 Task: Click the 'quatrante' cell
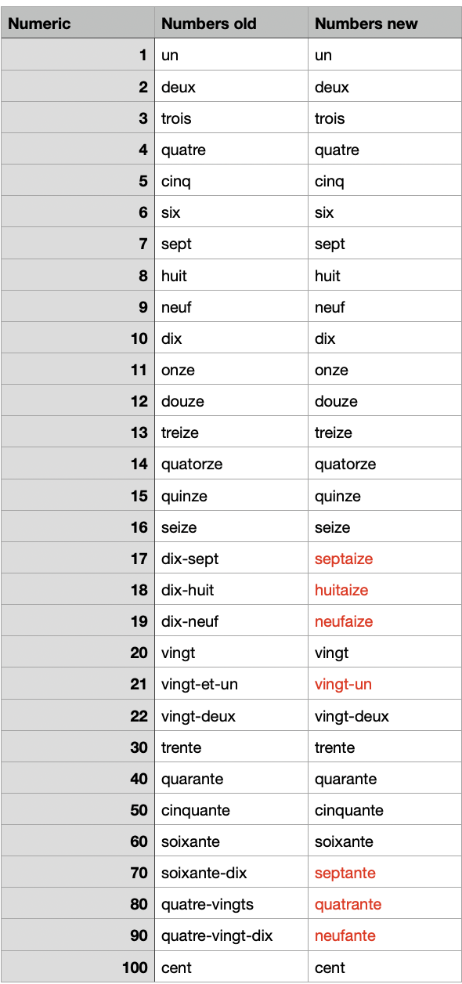click(384, 904)
